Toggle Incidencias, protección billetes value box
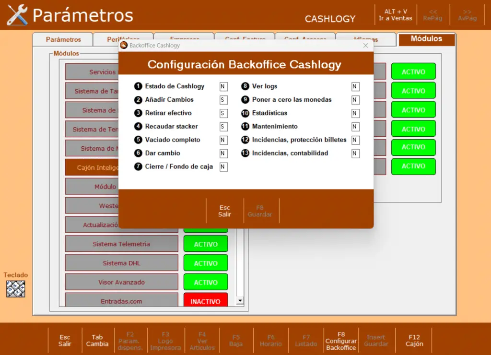The image size is (491, 355). click(x=355, y=140)
